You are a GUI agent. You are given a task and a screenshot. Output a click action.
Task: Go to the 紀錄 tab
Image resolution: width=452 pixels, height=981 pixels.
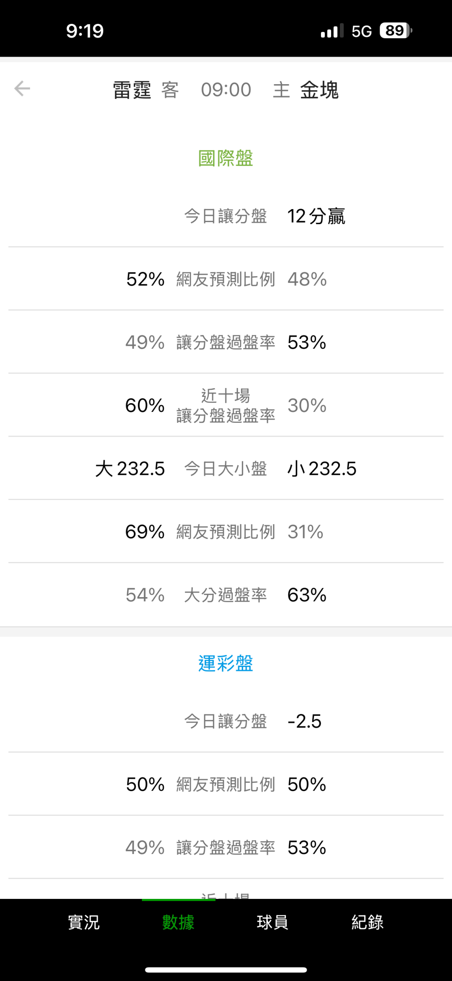(x=367, y=922)
